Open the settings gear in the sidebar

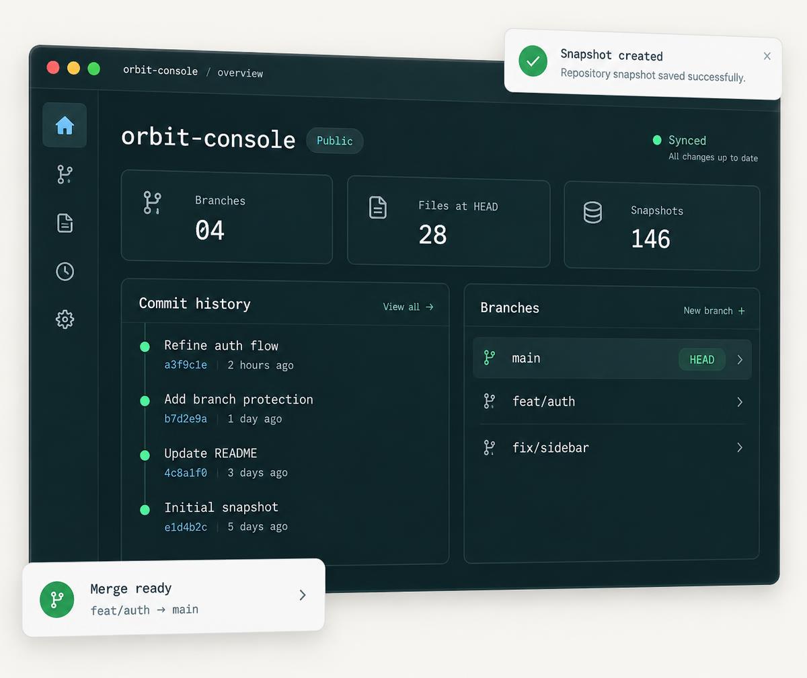coord(65,319)
